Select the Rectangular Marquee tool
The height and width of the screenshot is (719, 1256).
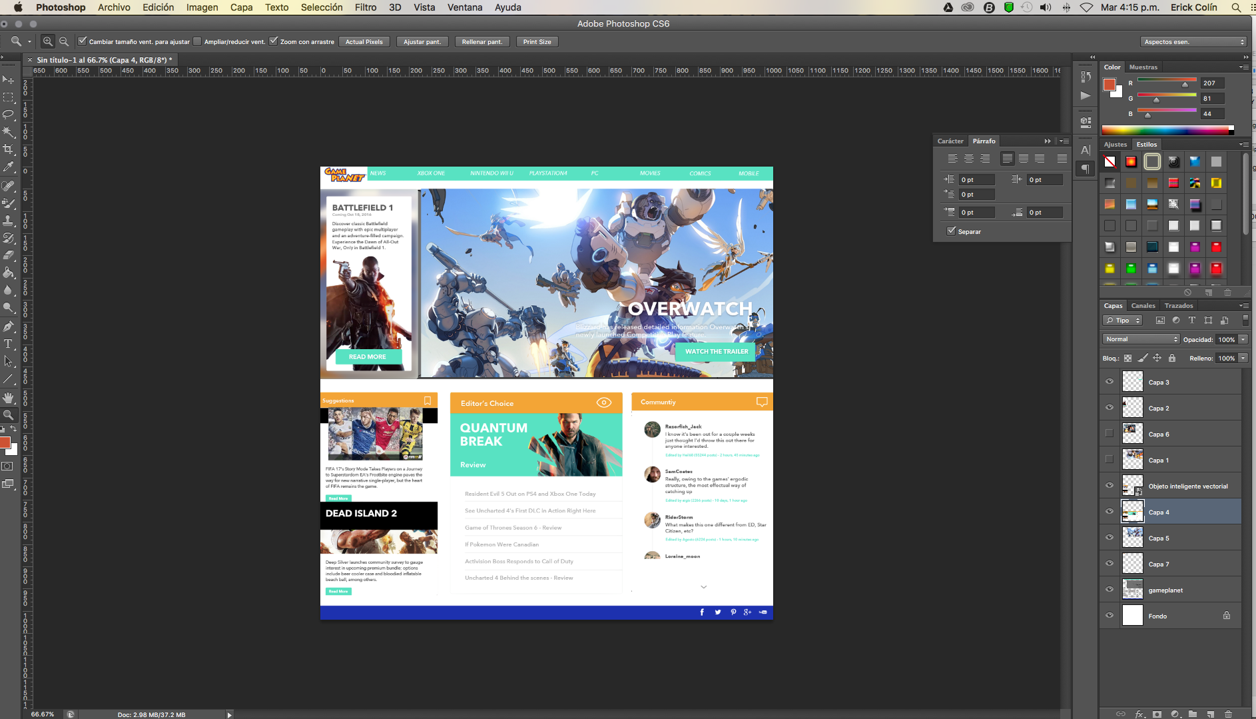point(9,97)
